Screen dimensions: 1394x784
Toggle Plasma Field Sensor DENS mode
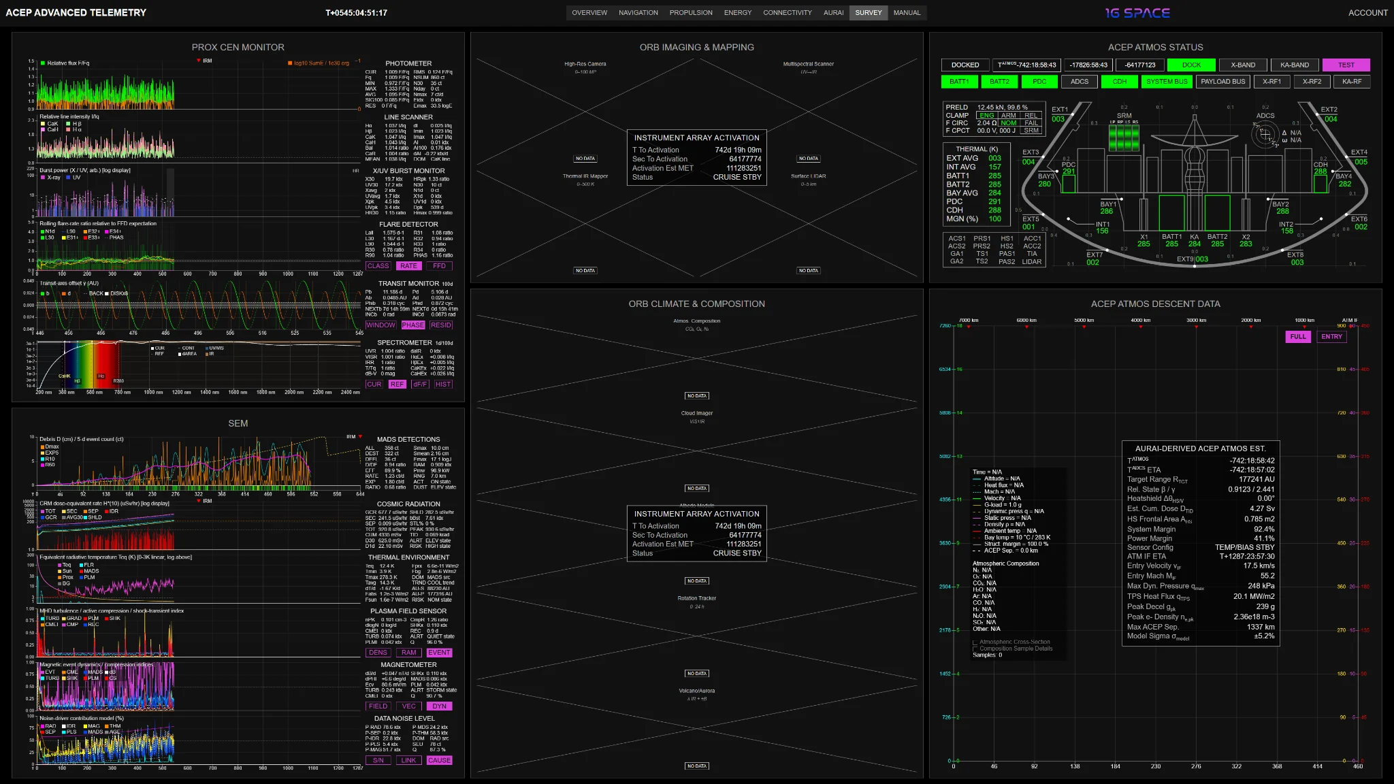pyautogui.click(x=378, y=653)
